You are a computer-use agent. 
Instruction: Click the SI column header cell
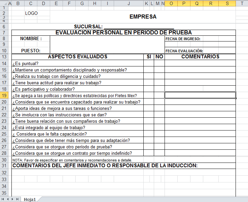pyautogui.click(x=149, y=57)
